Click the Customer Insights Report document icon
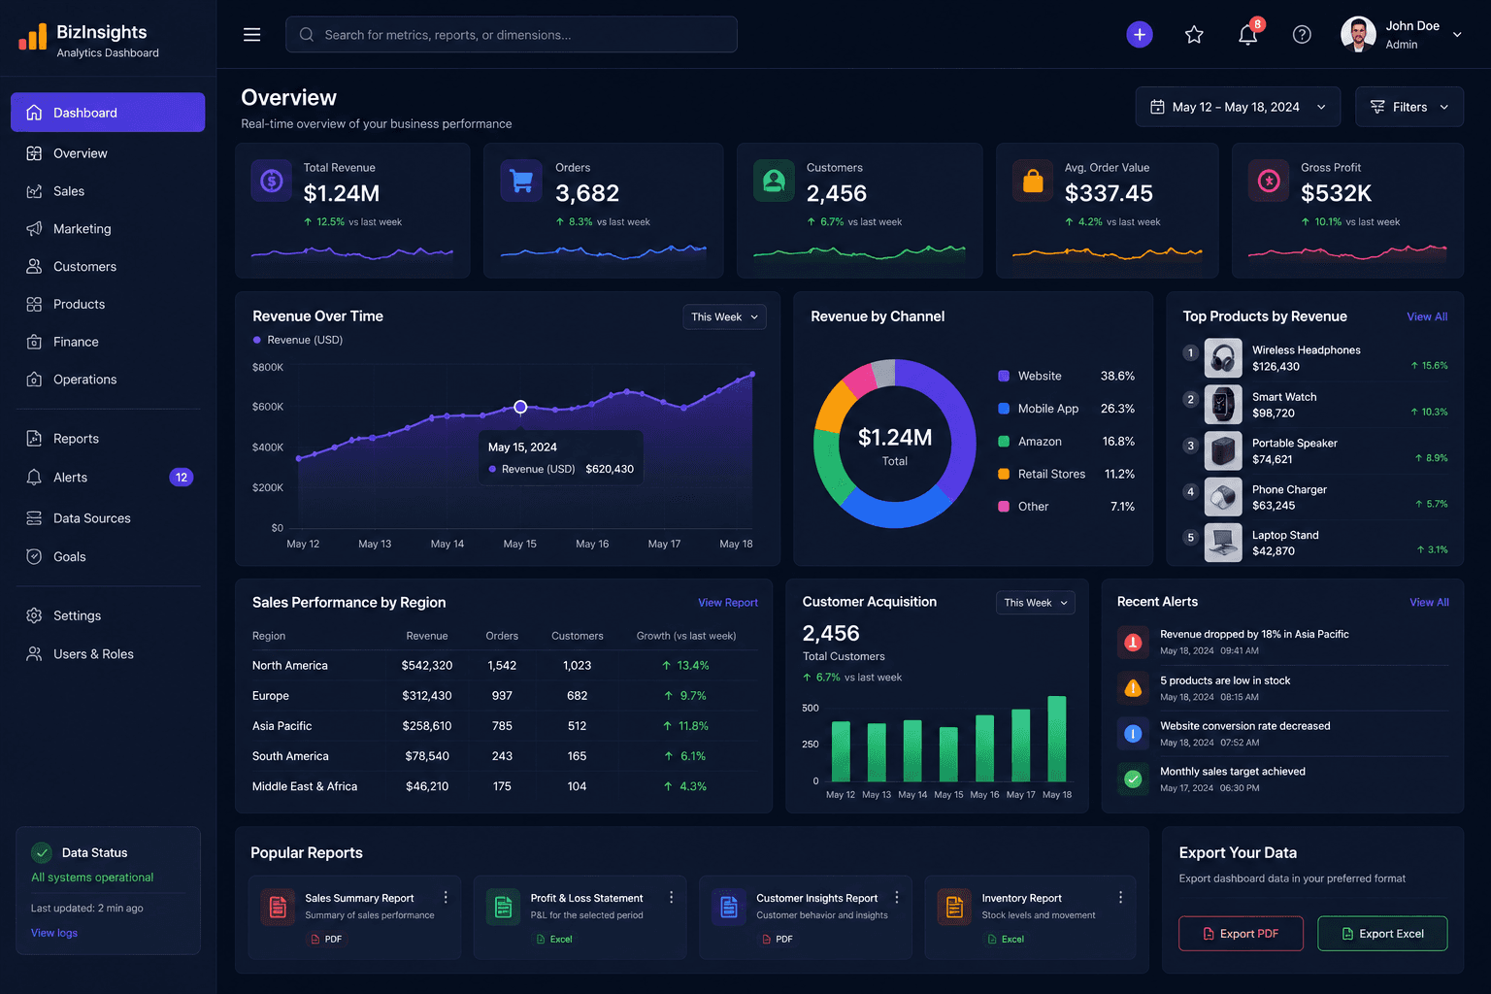This screenshot has width=1491, height=994. pyautogui.click(x=729, y=907)
